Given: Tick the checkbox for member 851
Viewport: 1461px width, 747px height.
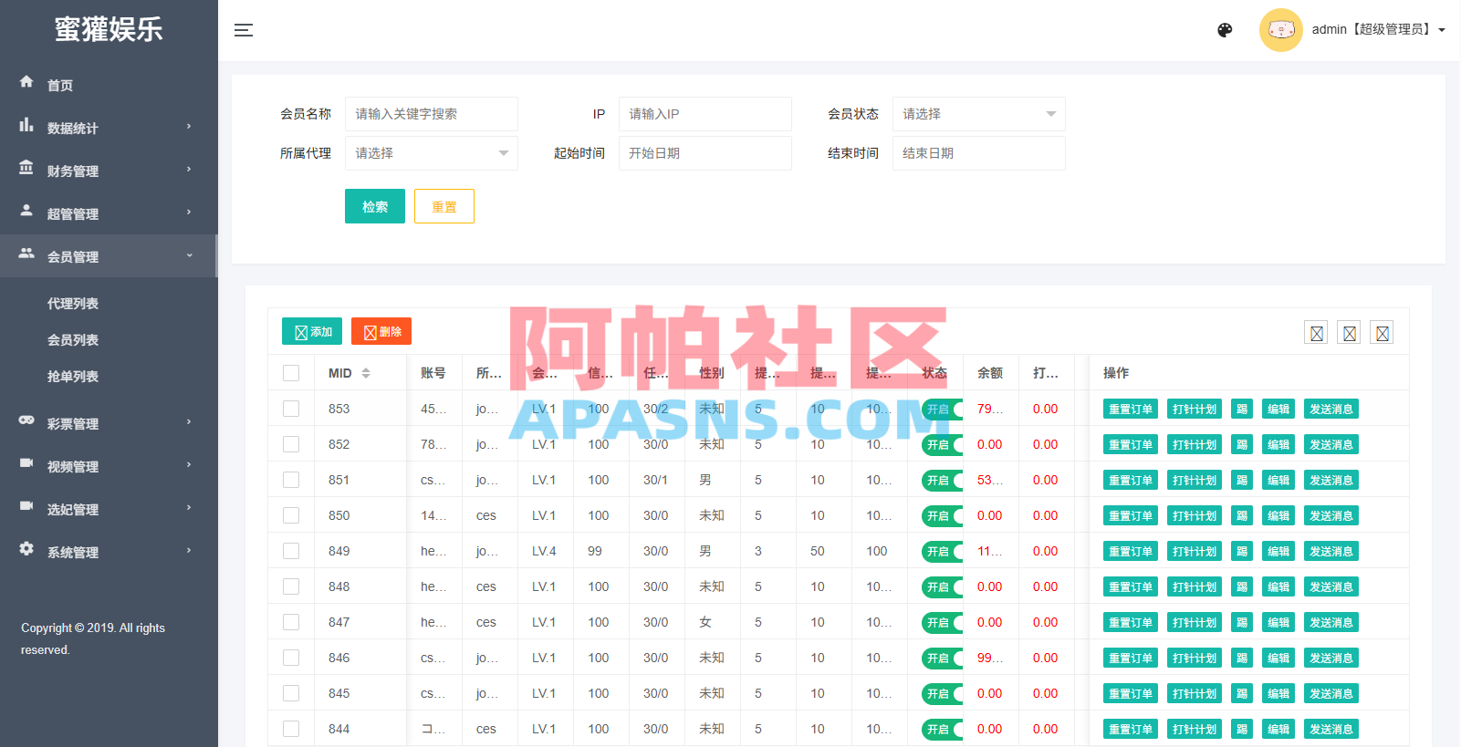Looking at the screenshot, I should tap(291, 480).
